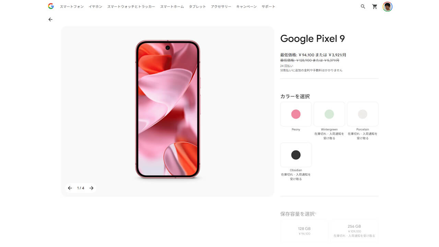Choose the 256 GB storage option
This screenshot has width=439, height=247.
pos(354,231)
